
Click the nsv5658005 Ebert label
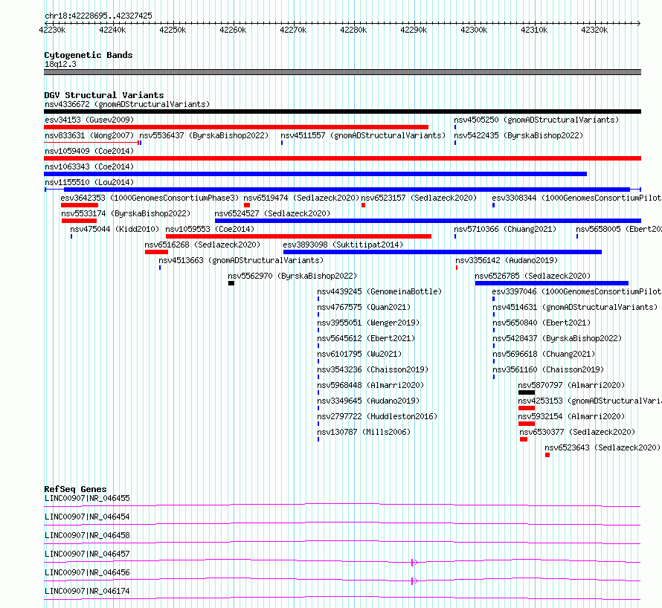tap(619, 229)
